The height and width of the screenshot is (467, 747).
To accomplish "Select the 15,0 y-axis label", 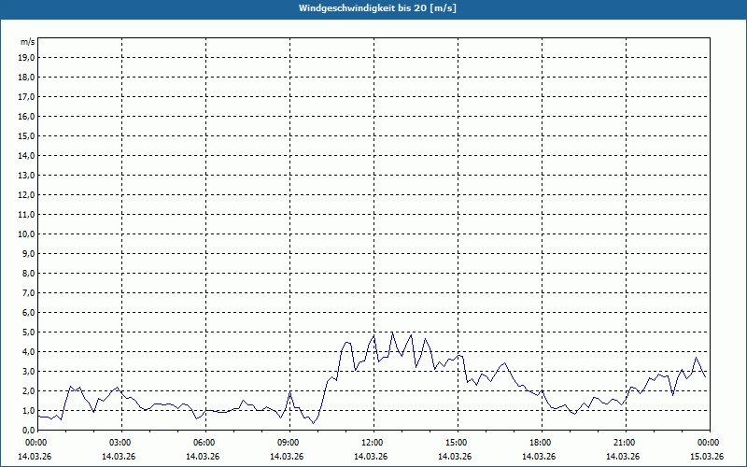I will [x=27, y=135].
